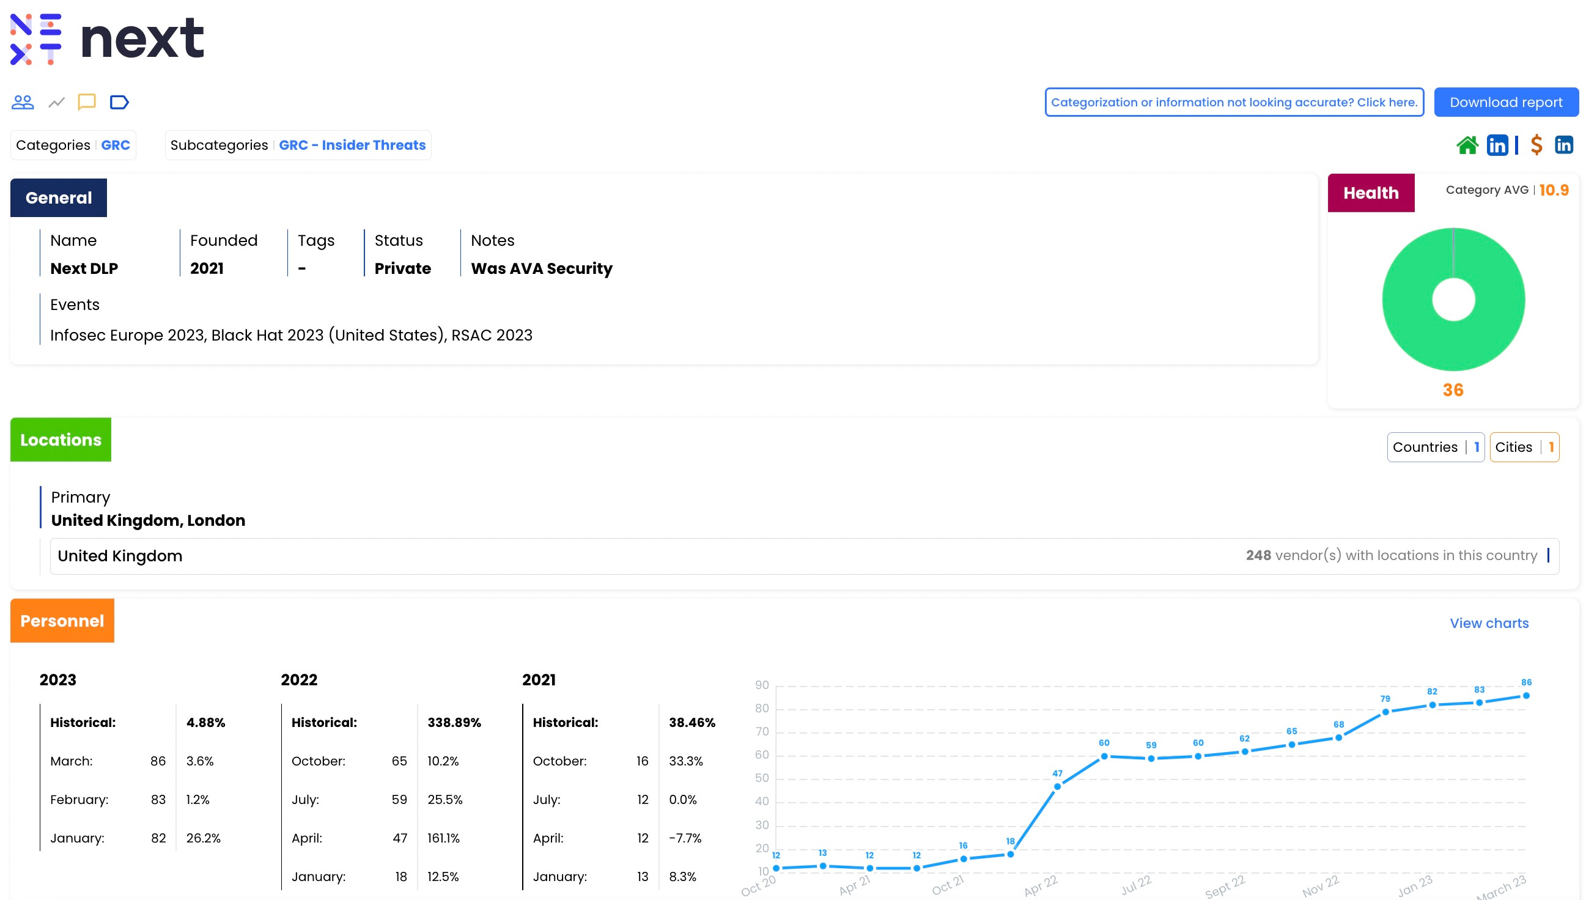Click the April 2021 change -7.7%
This screenshot has width=1586, height=900.
point(685,838)
